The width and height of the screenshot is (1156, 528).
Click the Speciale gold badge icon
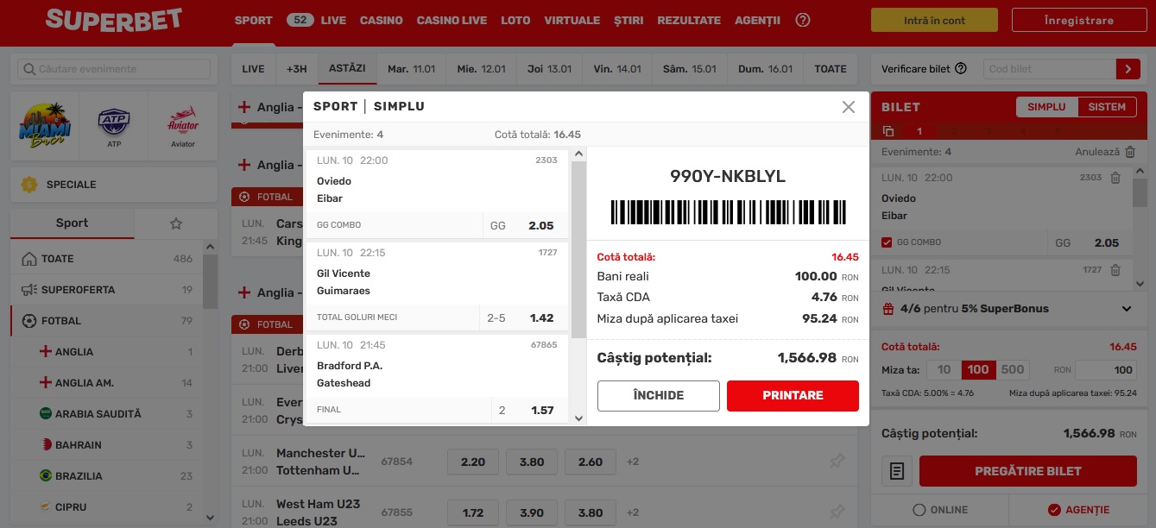[x=30, y=184]
